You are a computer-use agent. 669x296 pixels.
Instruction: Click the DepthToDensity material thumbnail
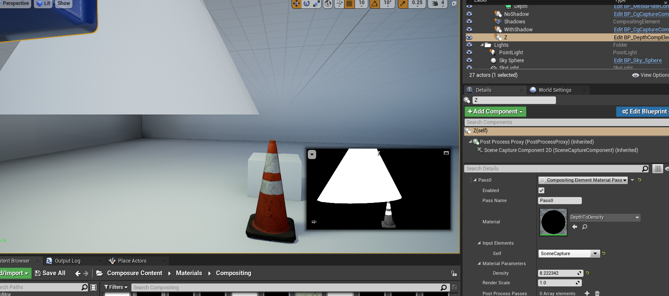pos(553,222)
